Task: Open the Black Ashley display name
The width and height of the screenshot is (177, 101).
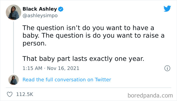Action: [x=40, y=9]
